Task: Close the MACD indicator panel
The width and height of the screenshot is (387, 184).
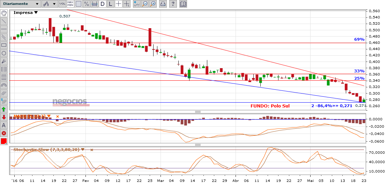Action: click(58, 116)
